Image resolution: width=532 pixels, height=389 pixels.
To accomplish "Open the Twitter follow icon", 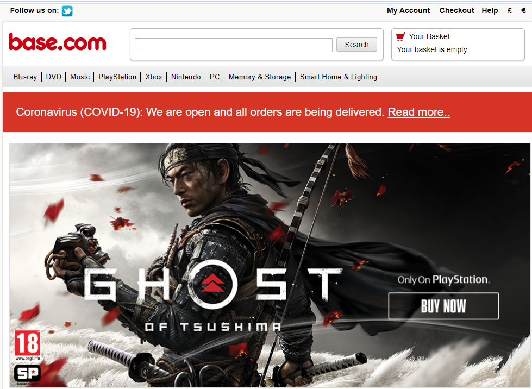I will pyautogui.click(x=67, y=11).
